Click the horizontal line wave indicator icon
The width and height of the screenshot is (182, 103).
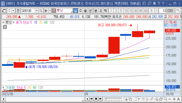coord(143,99)
